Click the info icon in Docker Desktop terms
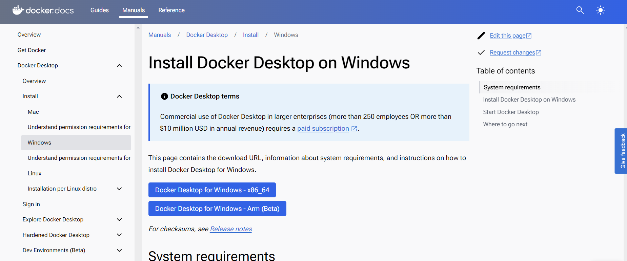This screenshot has width=627, height=261. [x=164, y=96]
